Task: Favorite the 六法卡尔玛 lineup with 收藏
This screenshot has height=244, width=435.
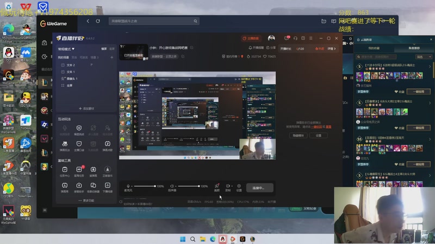Action: [x=399, y=92]
